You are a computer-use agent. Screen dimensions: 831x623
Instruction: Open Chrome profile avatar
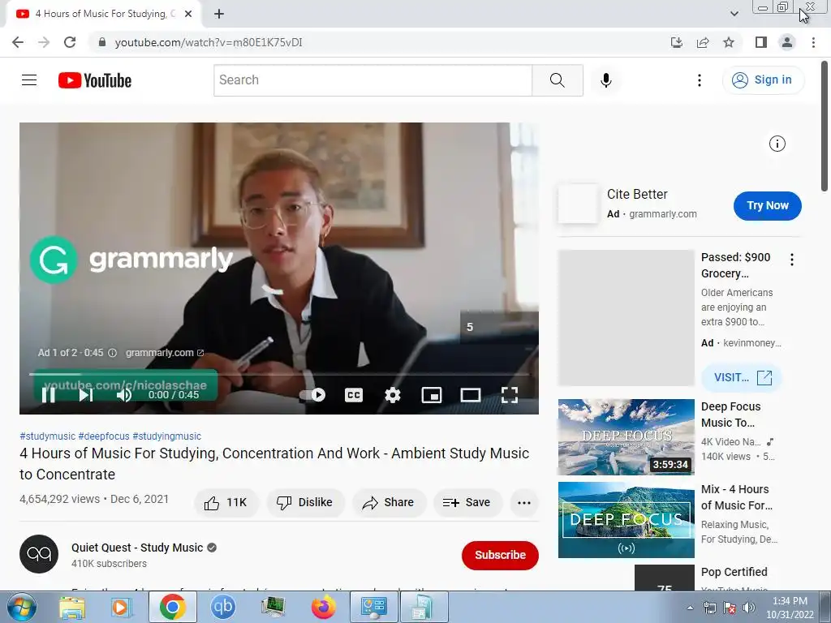point(787,42)
